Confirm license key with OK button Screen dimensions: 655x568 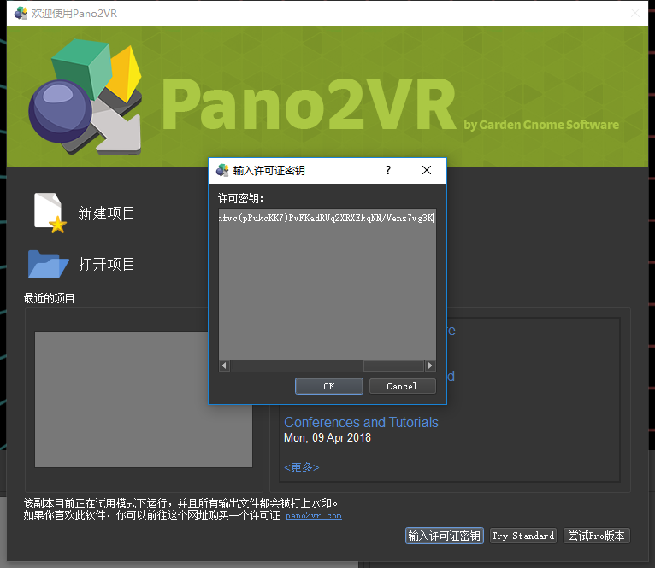328,386
